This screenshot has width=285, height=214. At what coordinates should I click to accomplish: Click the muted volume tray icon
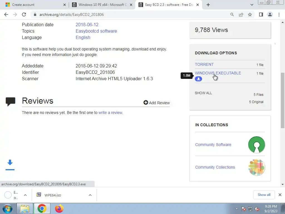click(x=257, y=209)
